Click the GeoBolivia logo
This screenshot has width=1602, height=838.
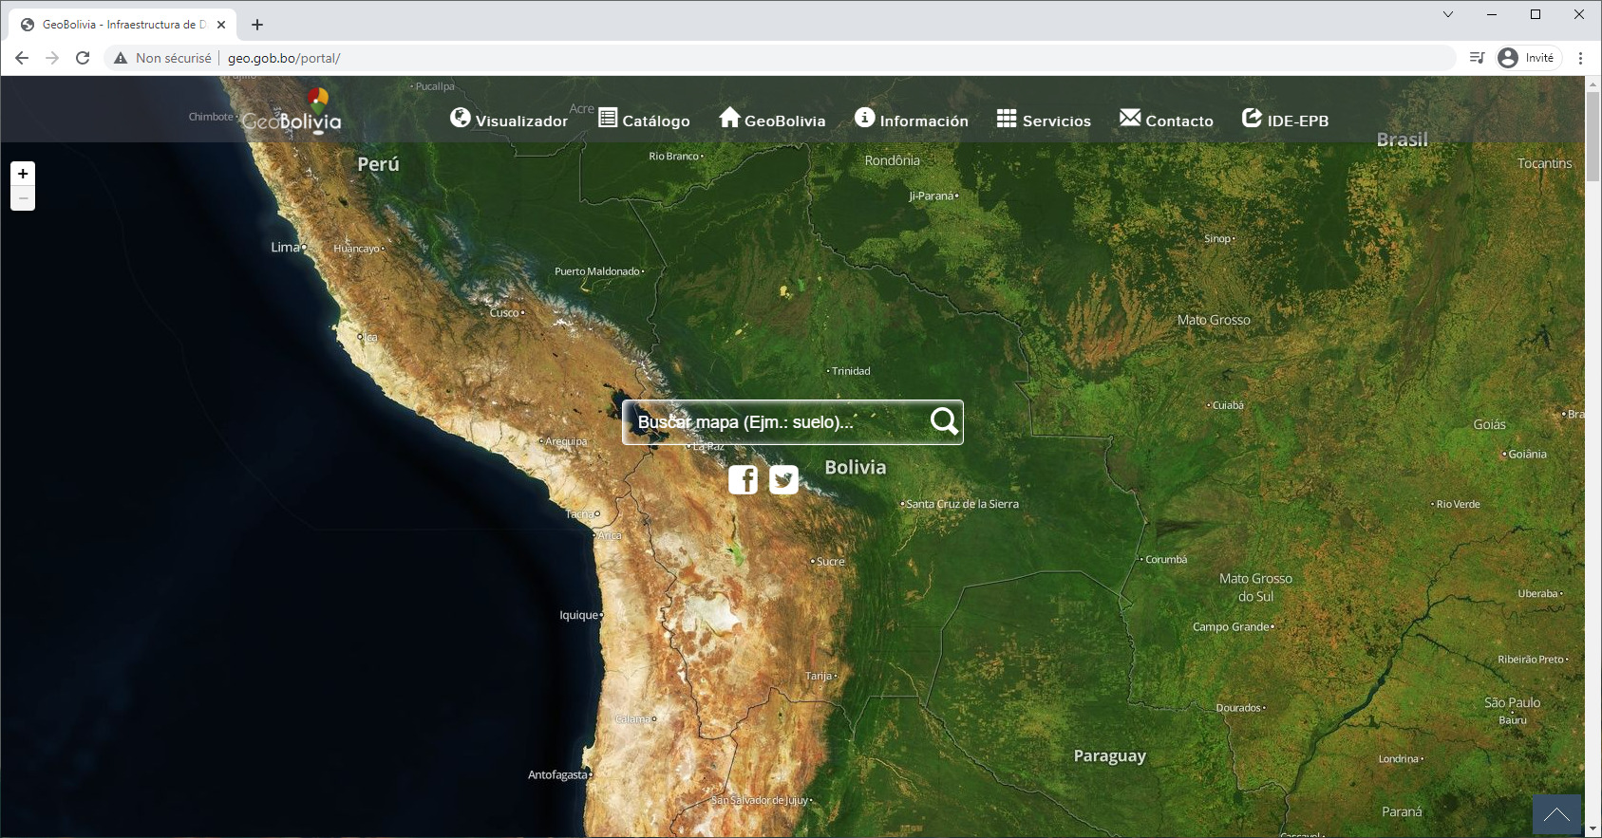click(292, 112)
